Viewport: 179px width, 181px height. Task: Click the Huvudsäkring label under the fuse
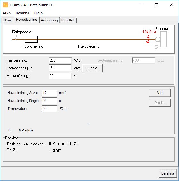pos(32,46)
